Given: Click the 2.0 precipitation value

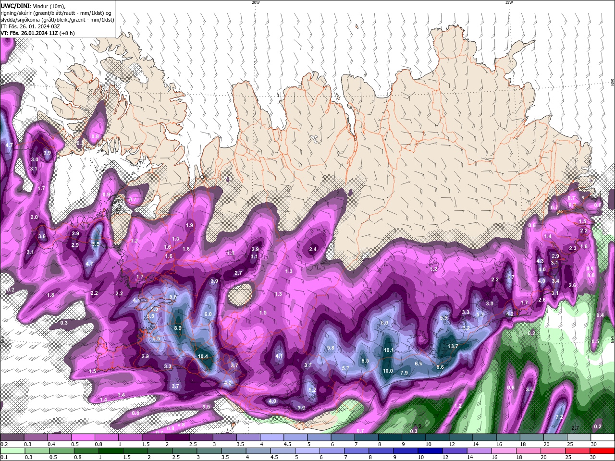Looking at the screenshot, I should 34,217.
